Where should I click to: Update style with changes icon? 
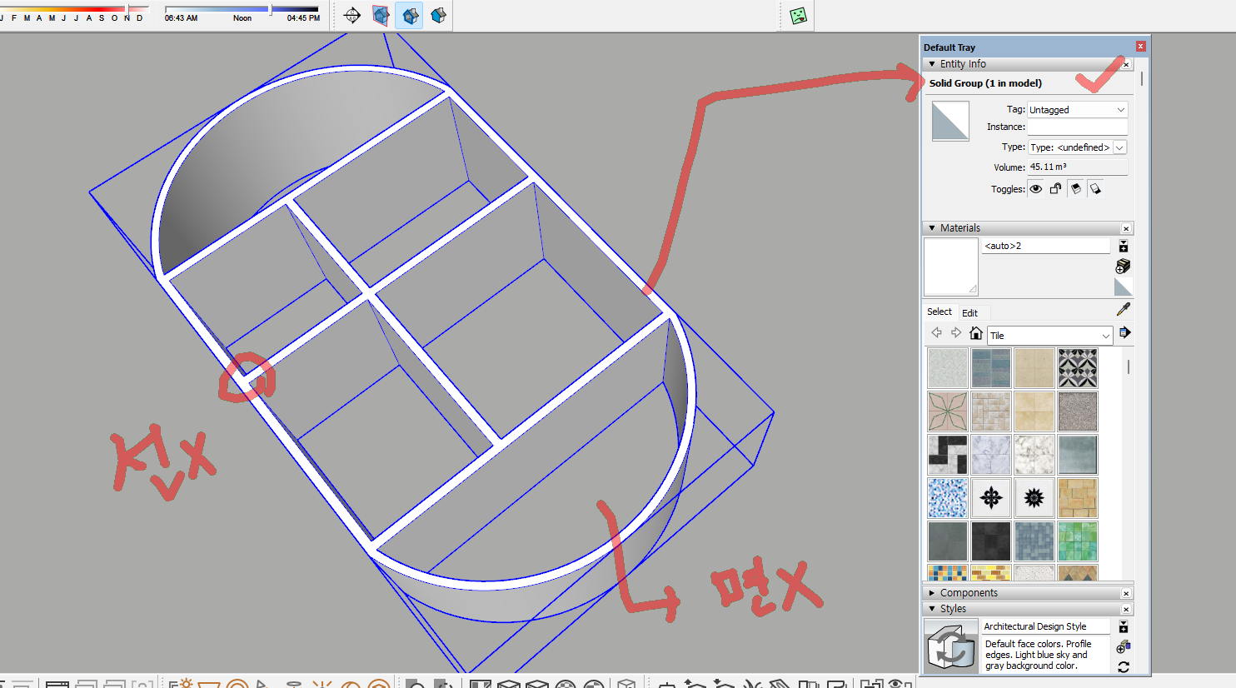[x=1123, y=666]
